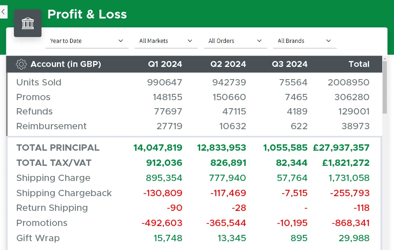Click the Gift Wrap row label
The image size is (394, 250).
38,238
